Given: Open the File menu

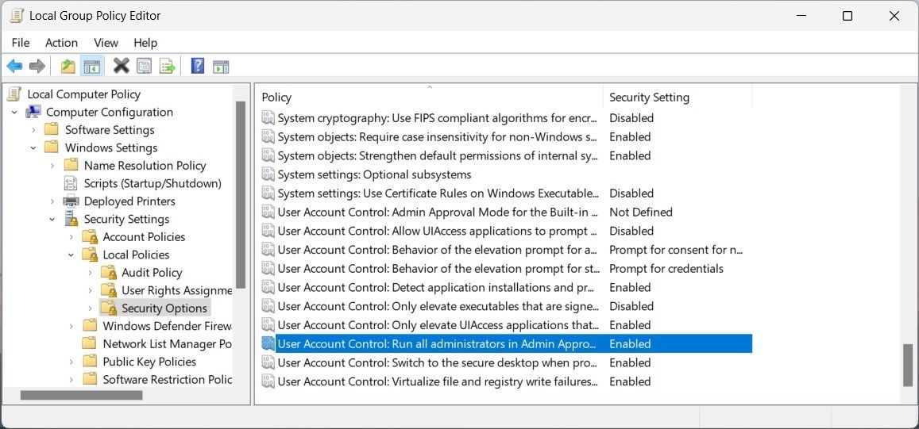Looking at the screenshot, I should (x=21, y=43).
